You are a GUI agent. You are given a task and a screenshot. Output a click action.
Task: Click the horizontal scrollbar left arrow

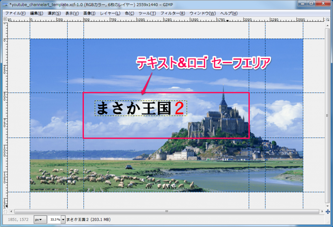tap(11, 211)
